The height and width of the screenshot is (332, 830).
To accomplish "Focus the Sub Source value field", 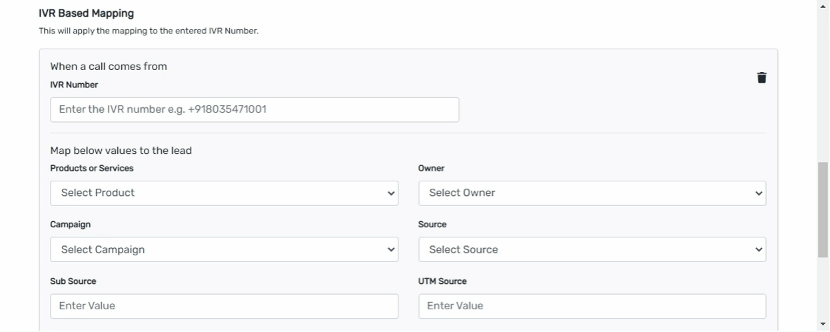I will (x=224, y=307).
